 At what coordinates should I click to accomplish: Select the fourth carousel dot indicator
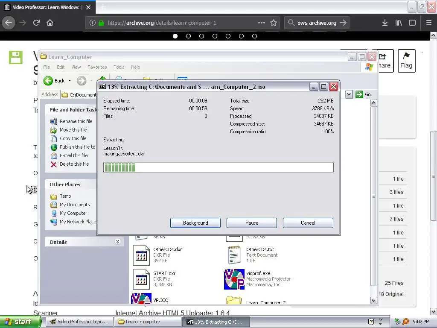coord(215,36)
